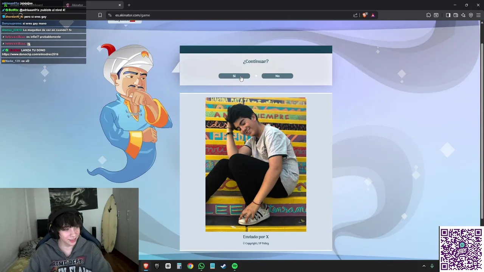Click the chat message 'es infiel? probablemente'

[x=43, y=37]
